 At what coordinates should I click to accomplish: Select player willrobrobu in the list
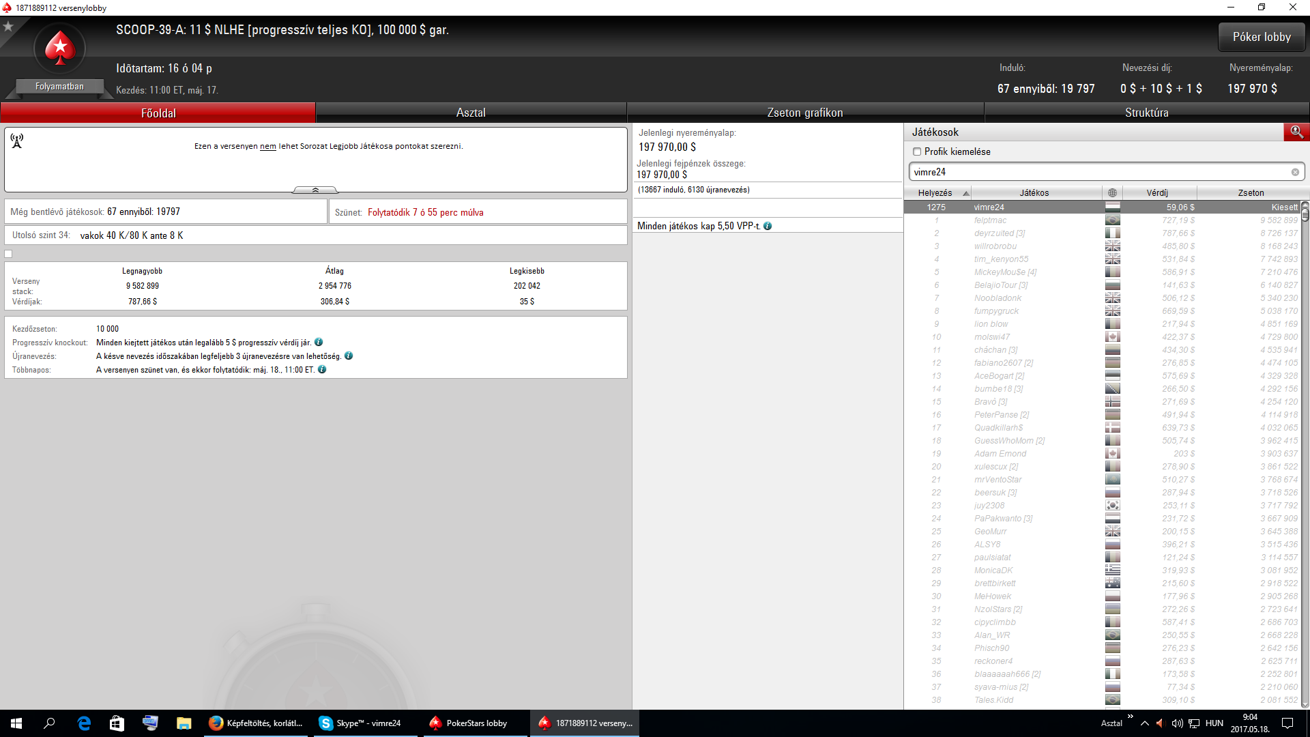[x=1103, y=246]
